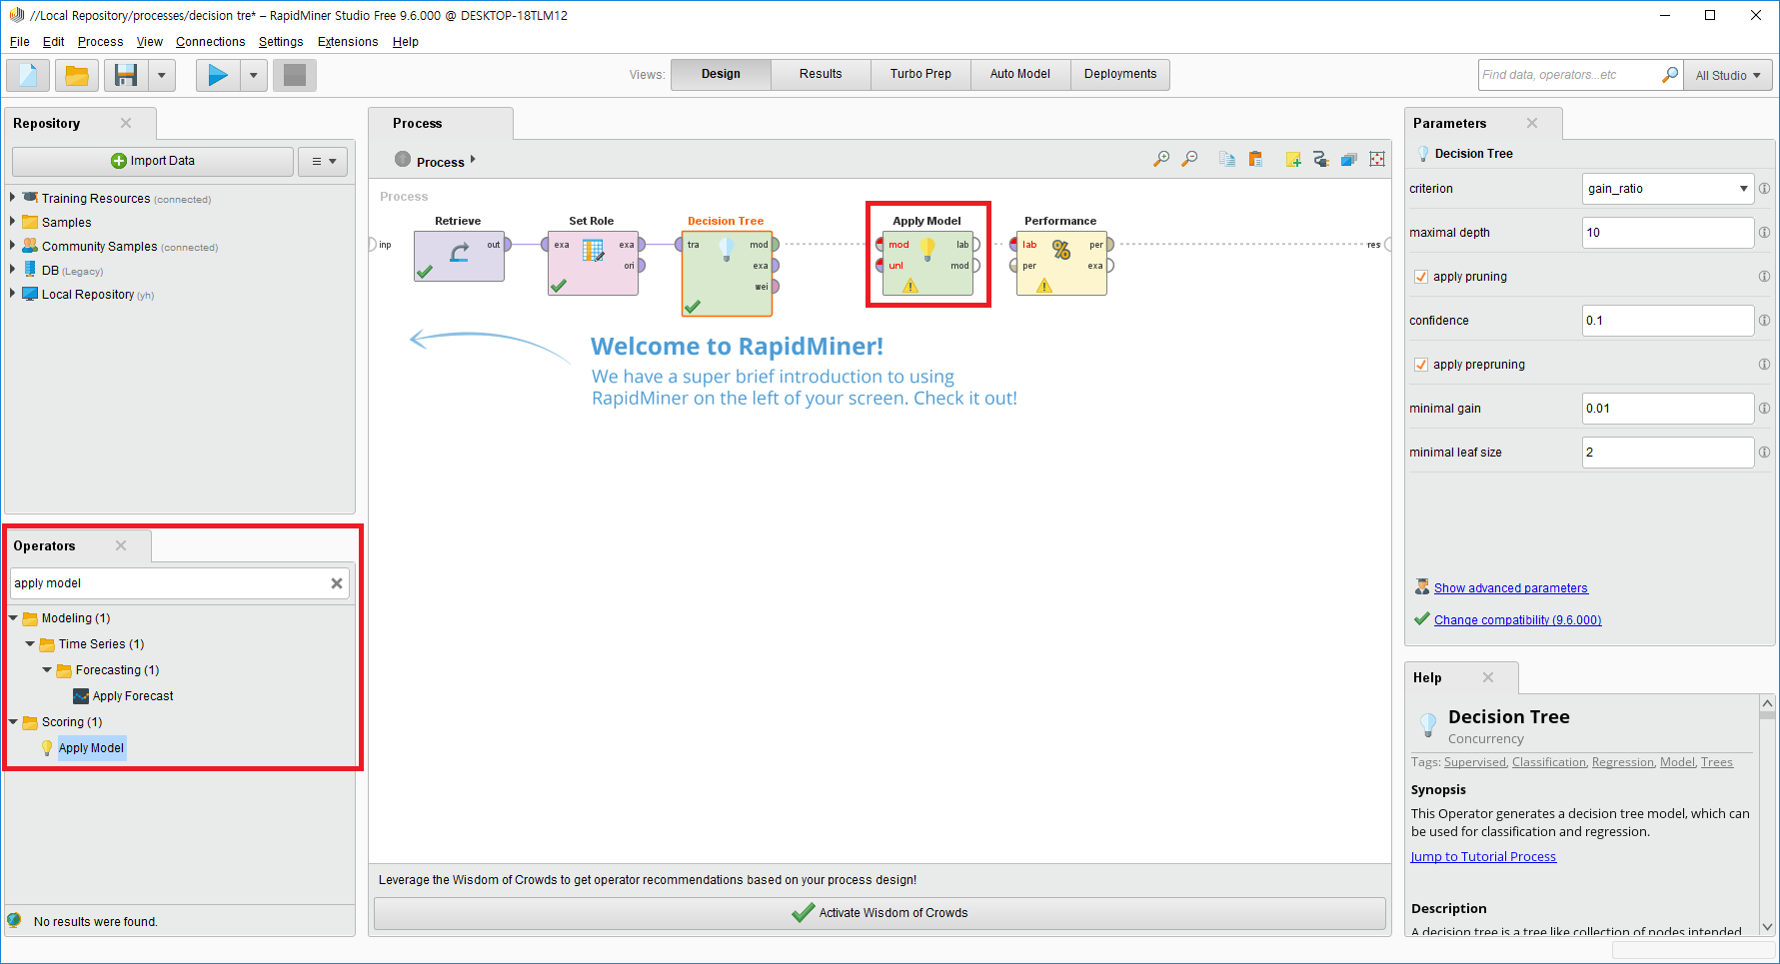This screenshot has width=1780, height=964.
Task: Switch to the Results view
Action: coord(821,74)
